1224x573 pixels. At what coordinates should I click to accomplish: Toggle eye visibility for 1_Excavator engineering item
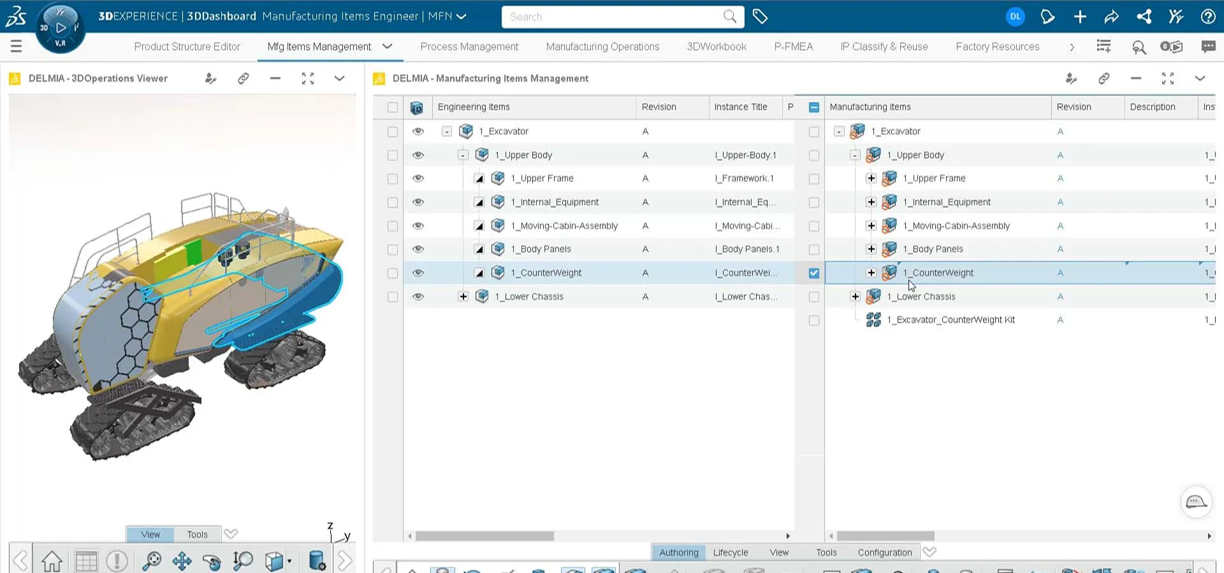(418, 131)
